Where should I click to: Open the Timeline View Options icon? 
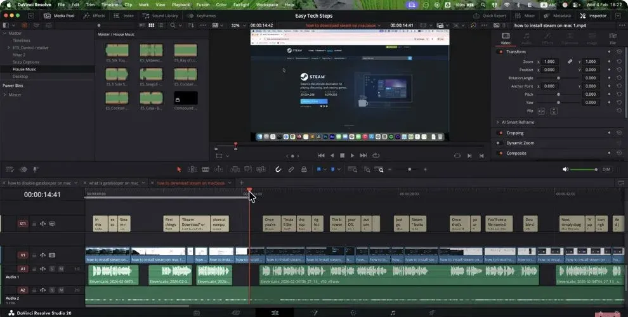tap(10, 169)
